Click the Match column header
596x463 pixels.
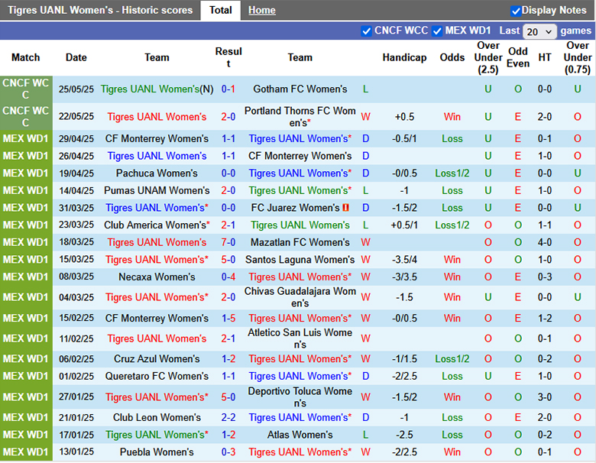[x=25, y=57]
